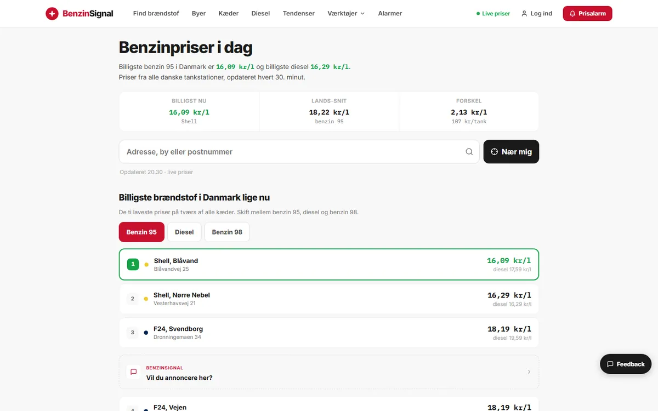Click the Opdateret 20.30 status text
658x411 pixels.
click(x=156, y=172)
